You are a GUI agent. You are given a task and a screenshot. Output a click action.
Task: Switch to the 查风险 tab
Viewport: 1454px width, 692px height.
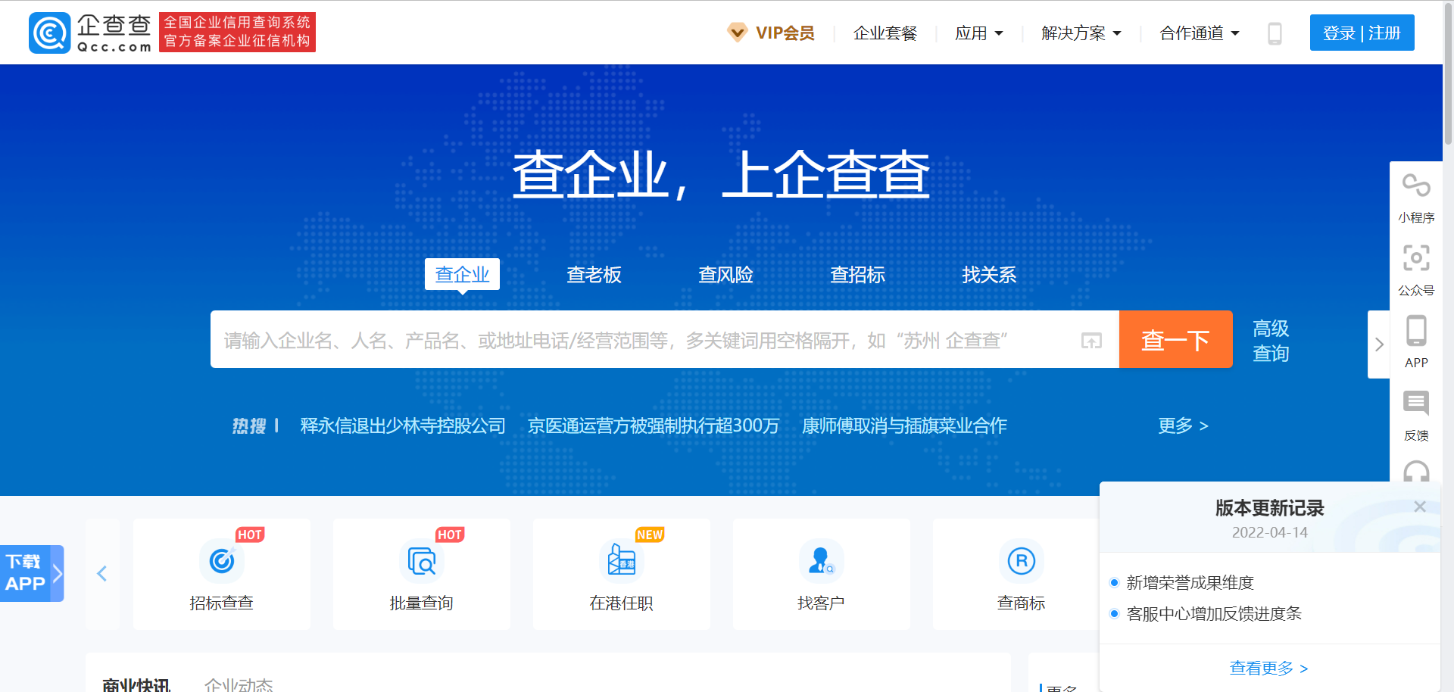coord(725,275)
